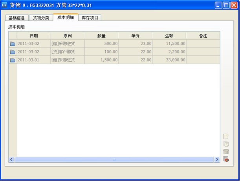Click the column color settings icon
The width and height of the screenshot is (240, 181).
tap(226, 159)
